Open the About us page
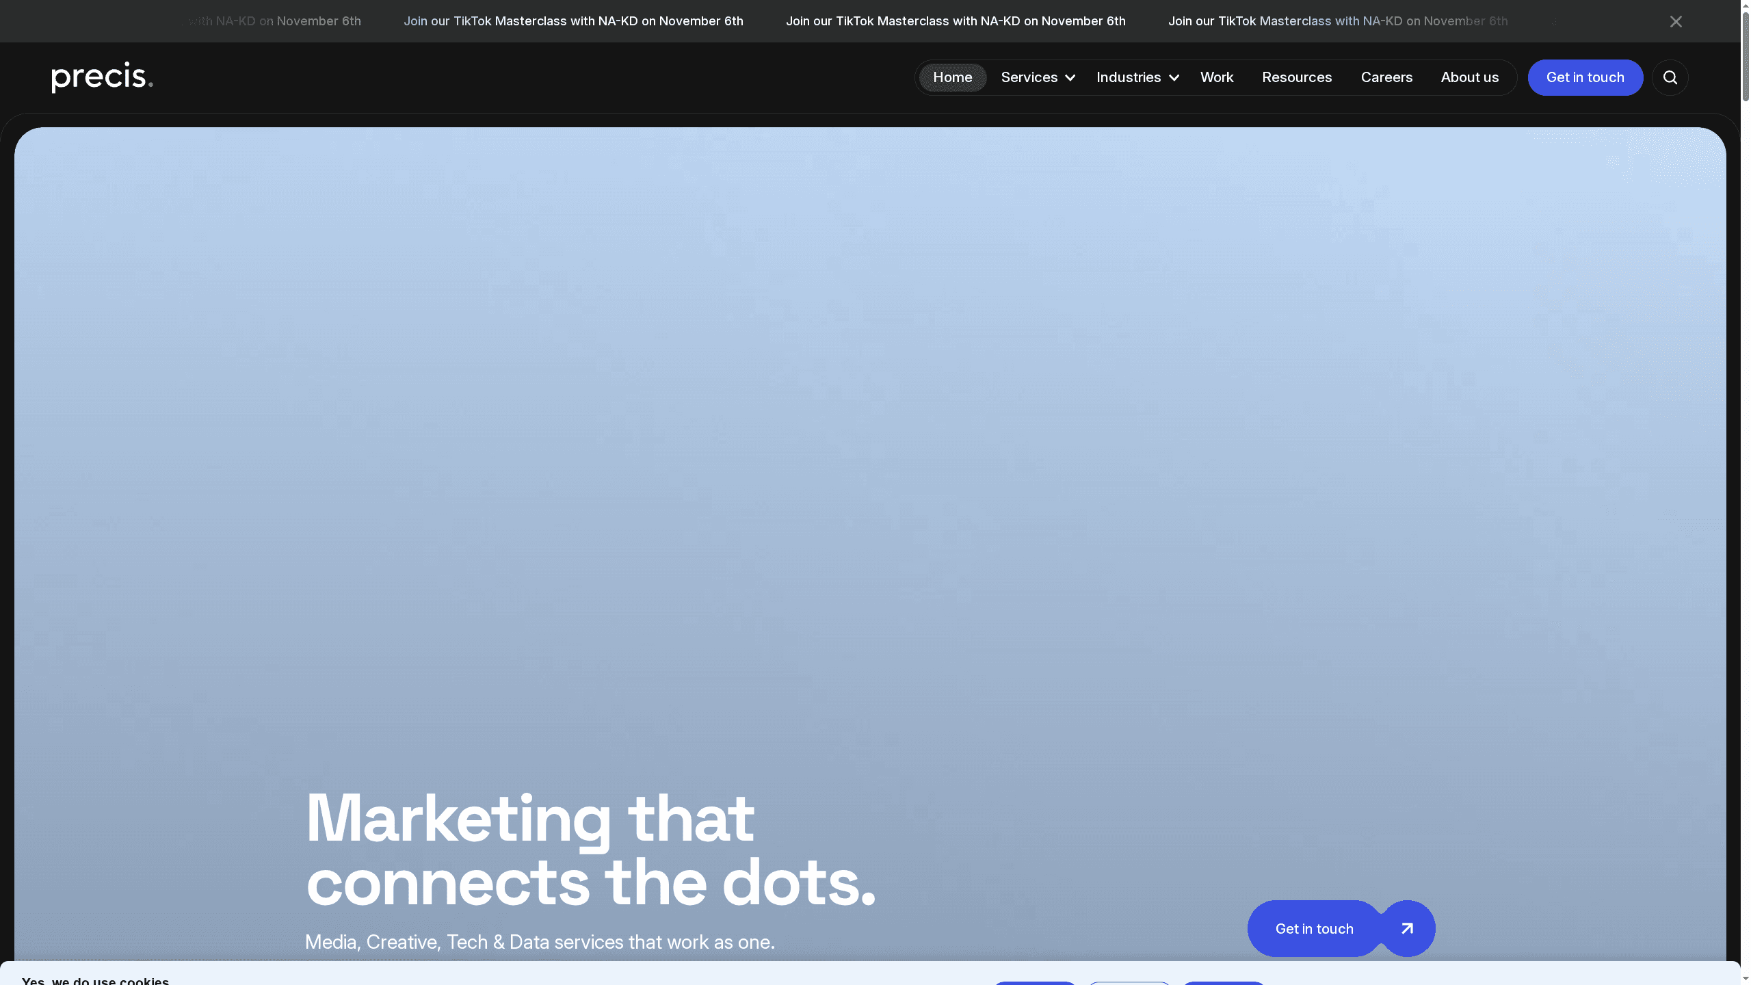The width and height of the screenshot is (1751, 985). coord(1470,77)
